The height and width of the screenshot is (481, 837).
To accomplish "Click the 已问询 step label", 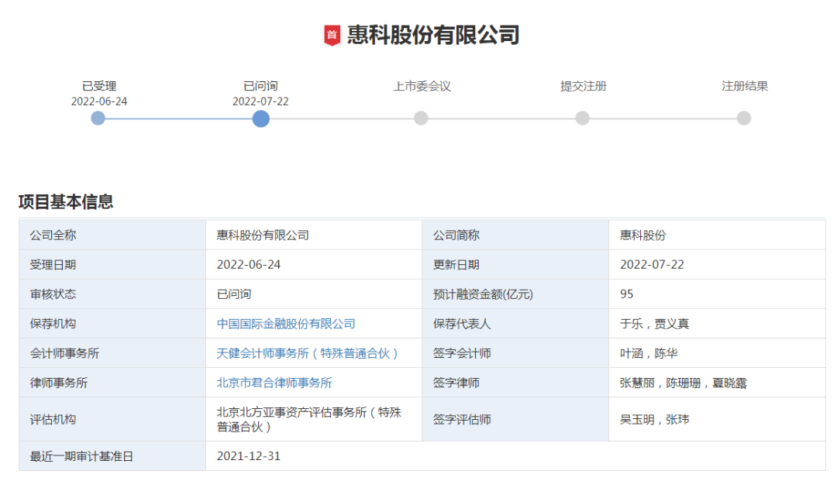I will click(260, 86).
